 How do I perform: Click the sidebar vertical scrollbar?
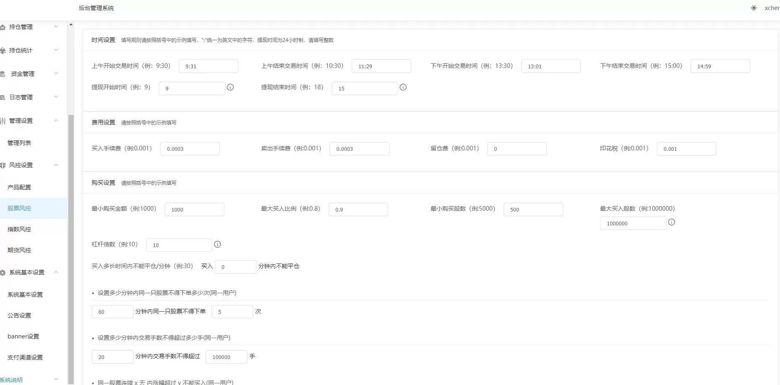(71, 247)
